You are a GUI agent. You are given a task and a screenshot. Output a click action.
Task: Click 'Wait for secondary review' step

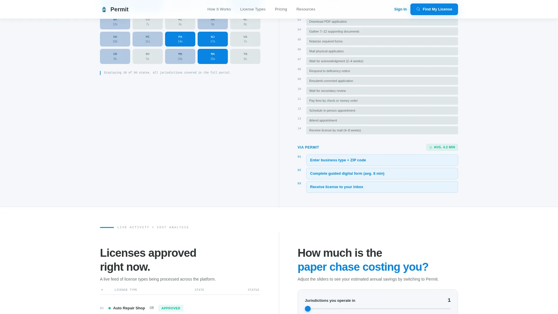coord(382,91)
